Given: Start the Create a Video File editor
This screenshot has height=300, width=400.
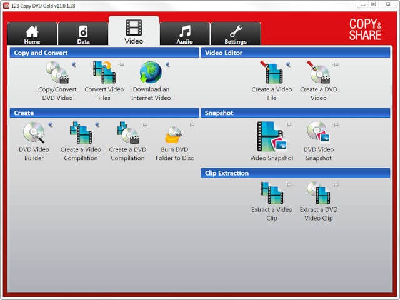Looking at the screenshot, I should 272,81.
